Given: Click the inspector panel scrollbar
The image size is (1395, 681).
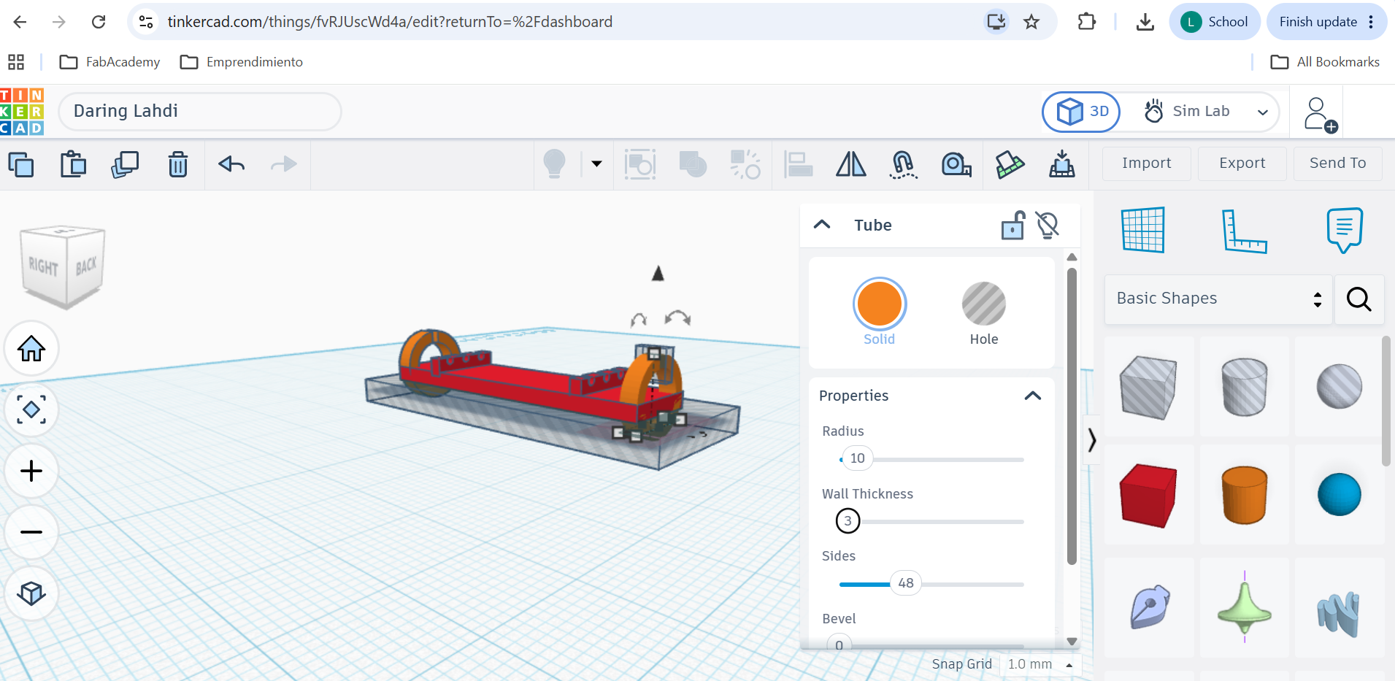Looking at the screenshot, I should point(1072,416).
